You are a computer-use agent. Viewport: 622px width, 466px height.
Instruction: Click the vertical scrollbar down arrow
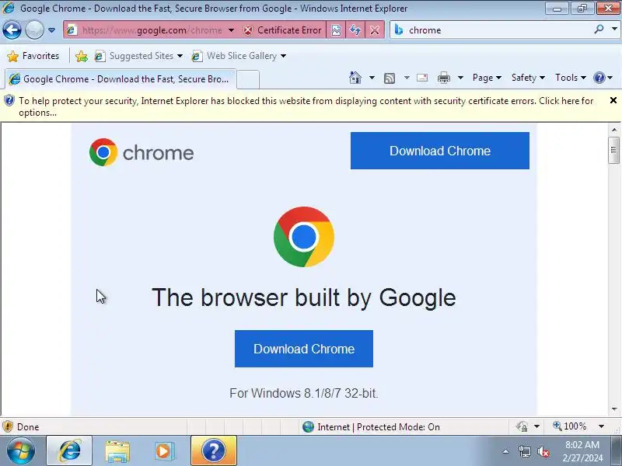pyautogui.click(x=614, y=409)
